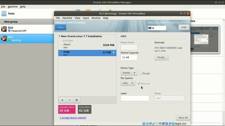The image size is (225, 126).
Task: Select the swap sda2 partition row
Action: pyautogui.click(x=87, y=53)
